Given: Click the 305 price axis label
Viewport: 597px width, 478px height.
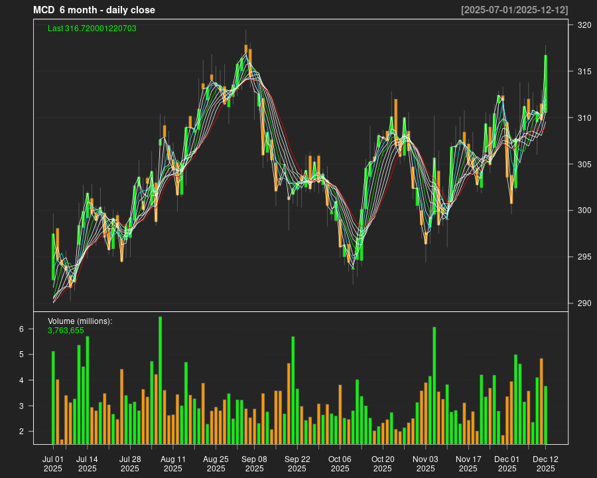Looking at the screenshot, I should 584,165.
